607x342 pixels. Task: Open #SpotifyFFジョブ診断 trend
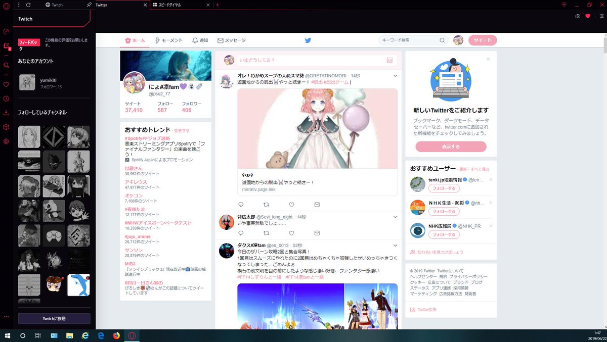147,138
